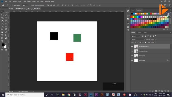
Task: Open the Filter menu
Action: pos(34,2)
